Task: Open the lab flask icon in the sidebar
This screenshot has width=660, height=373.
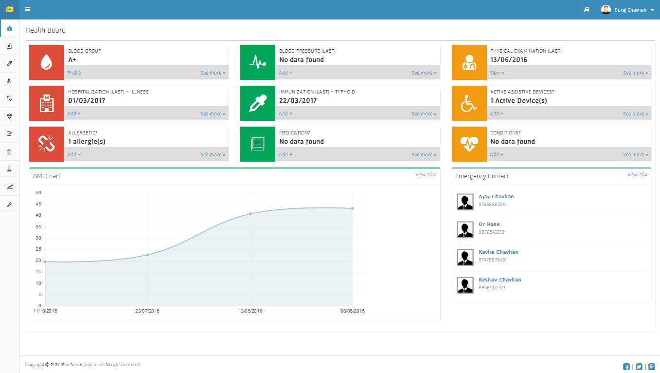Action: point(9,169)
